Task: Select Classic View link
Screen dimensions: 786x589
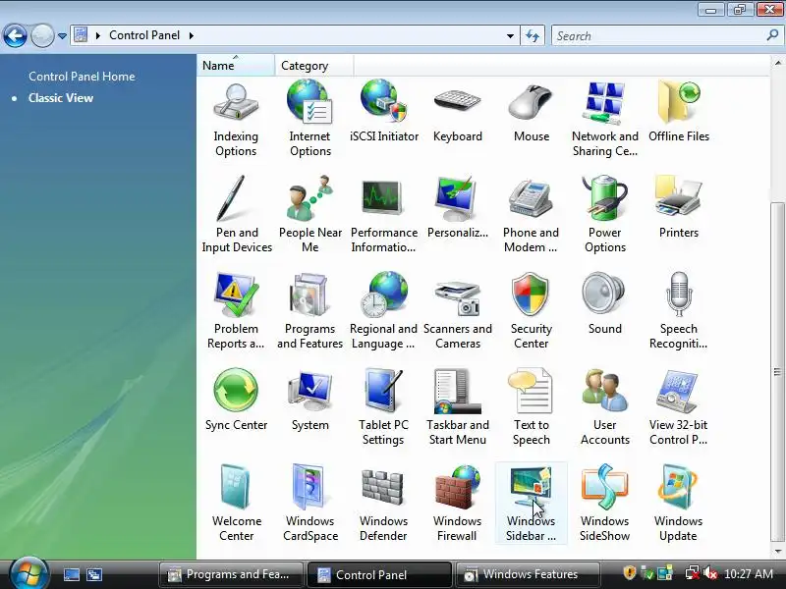Action: (x=61, y=98)
